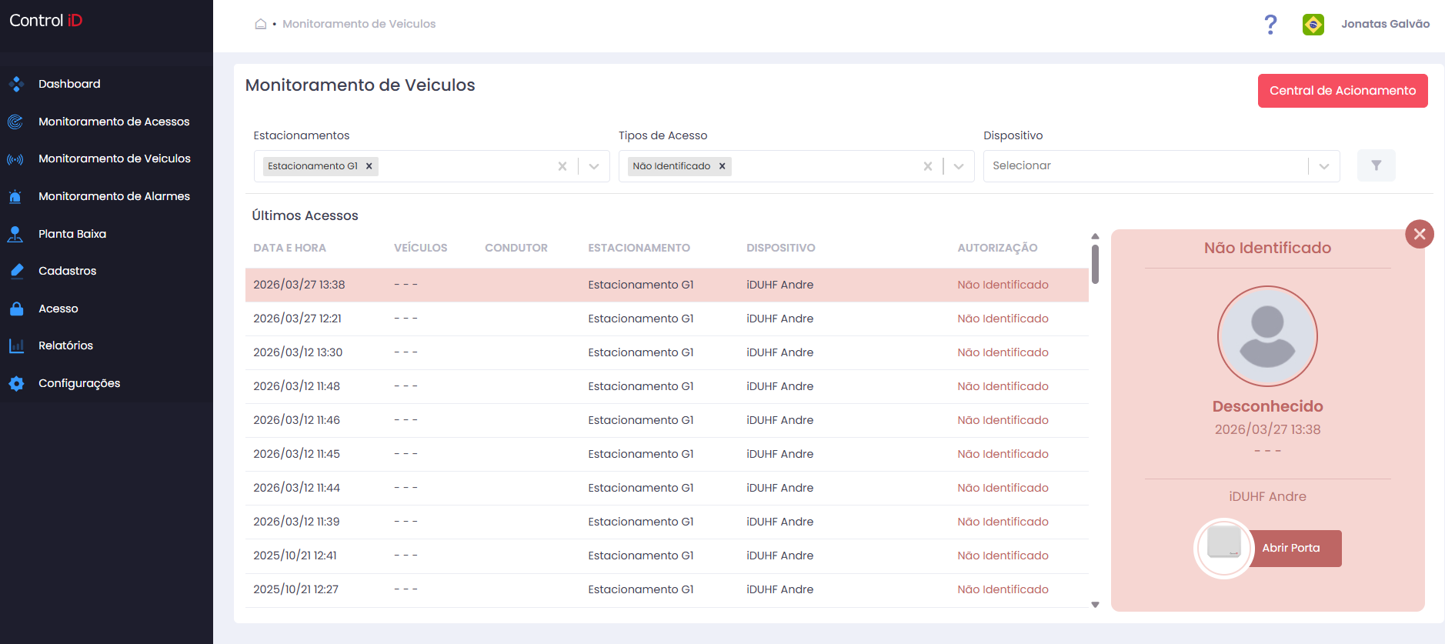Click the Cadastros pencil icon

16,271
